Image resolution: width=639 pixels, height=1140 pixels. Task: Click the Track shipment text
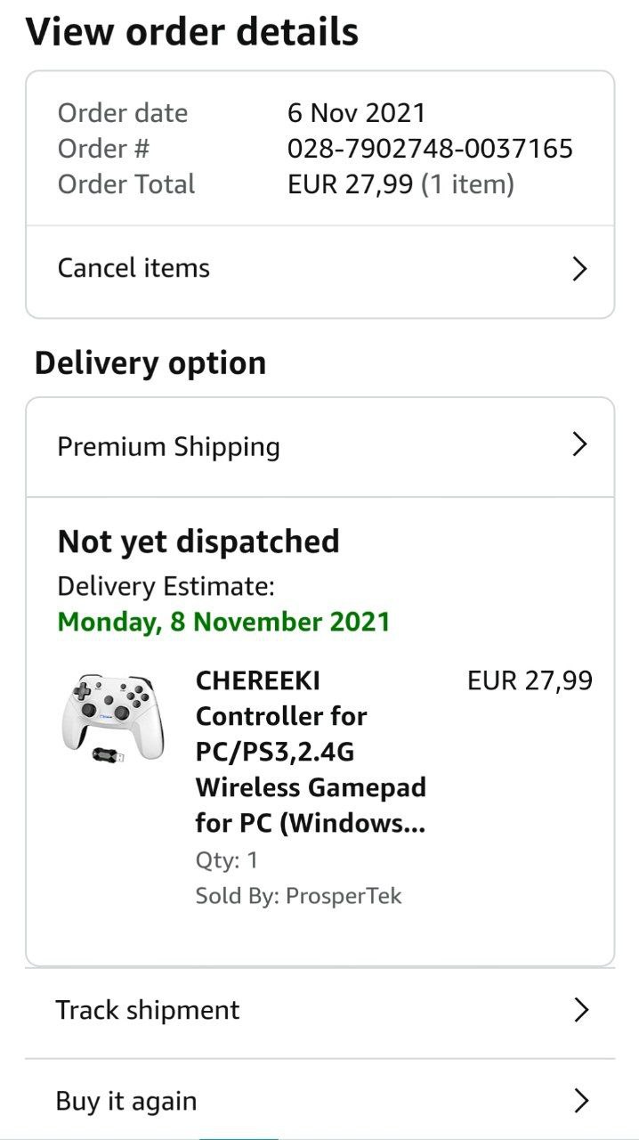click(x=148, y=1010)
